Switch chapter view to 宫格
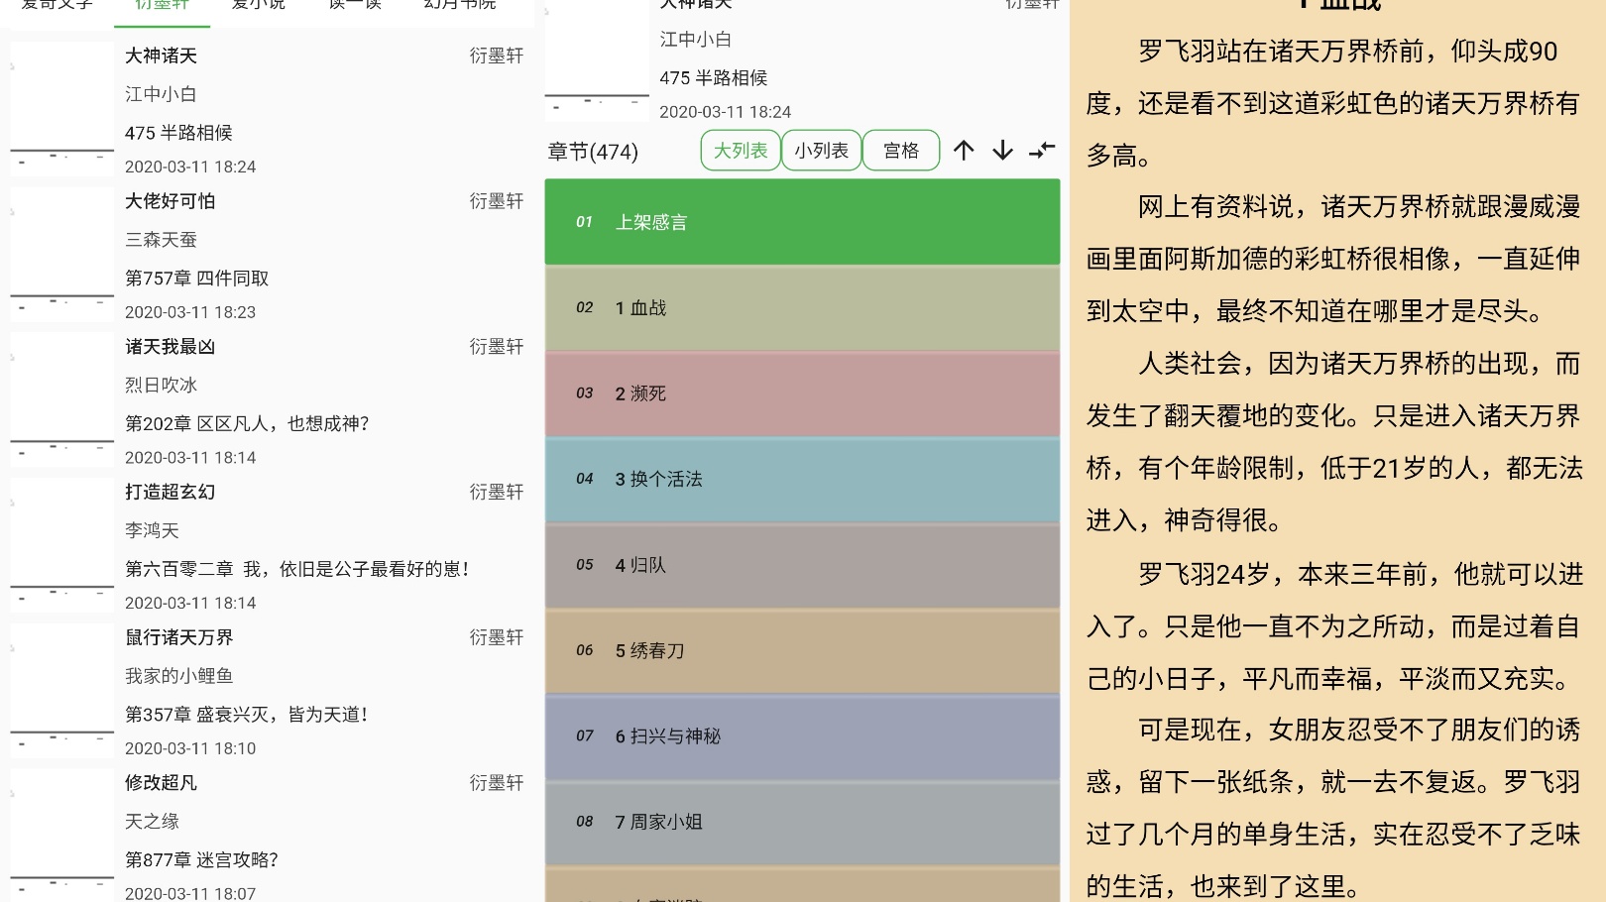Viewport: 1606px width, 902px height. (901, 151)
